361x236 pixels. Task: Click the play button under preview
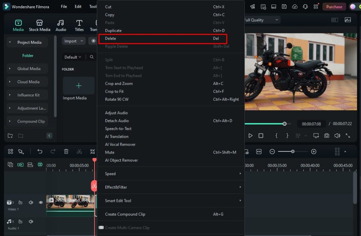pyautogui.click(x=250, y=136)
